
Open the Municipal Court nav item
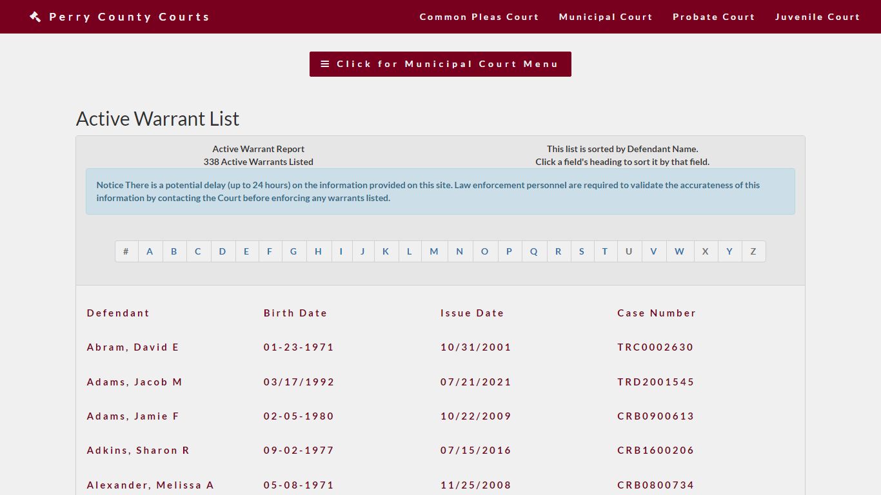click(606, 17)
